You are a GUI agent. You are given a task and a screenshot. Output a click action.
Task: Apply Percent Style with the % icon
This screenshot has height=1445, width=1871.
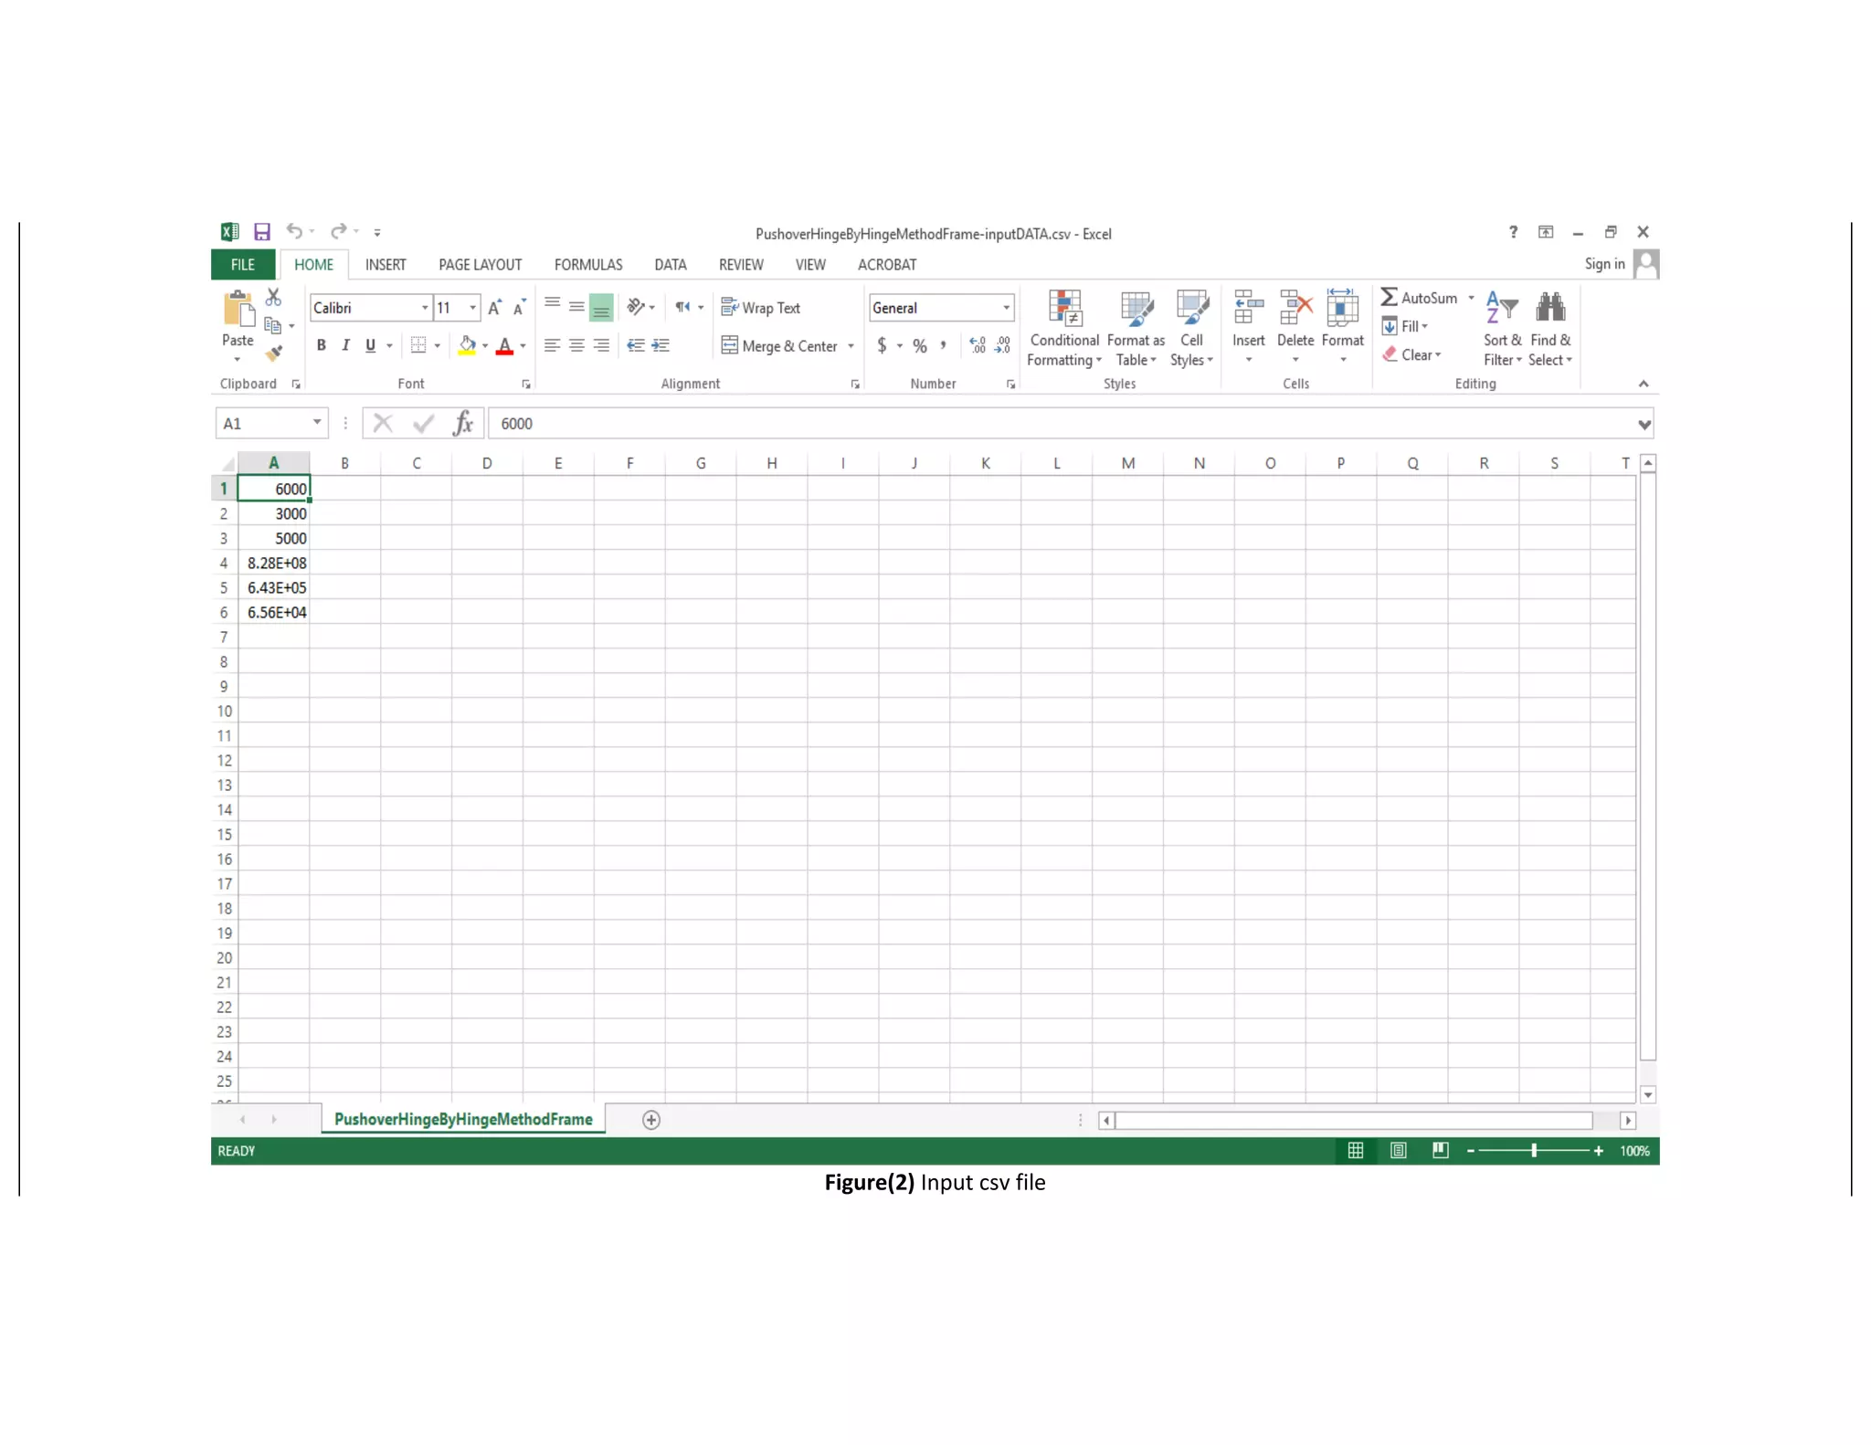920,346
